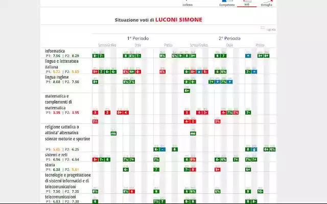This screenshot has width=327, height=204.
Task: Go back with the Indietro button
Action: [x=188, y=4]
